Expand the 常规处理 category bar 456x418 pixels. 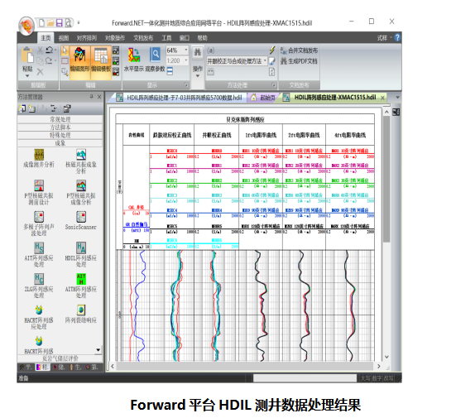click(x=60, y=119)
